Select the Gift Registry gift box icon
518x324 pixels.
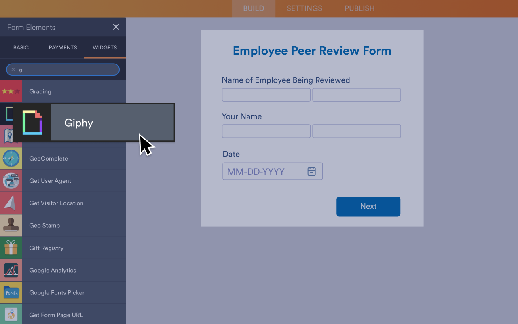(11, 248)
